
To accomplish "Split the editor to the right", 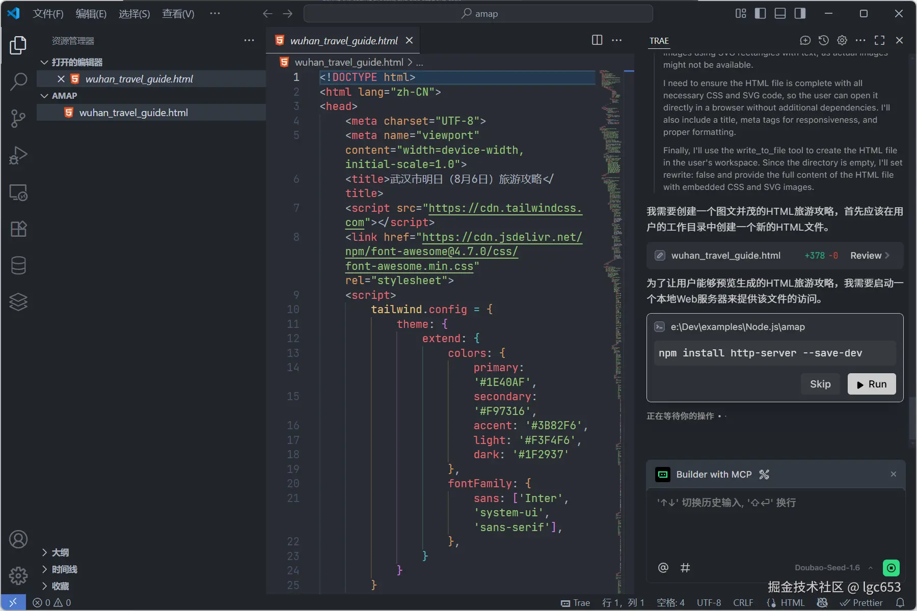I will pos(597,40).
